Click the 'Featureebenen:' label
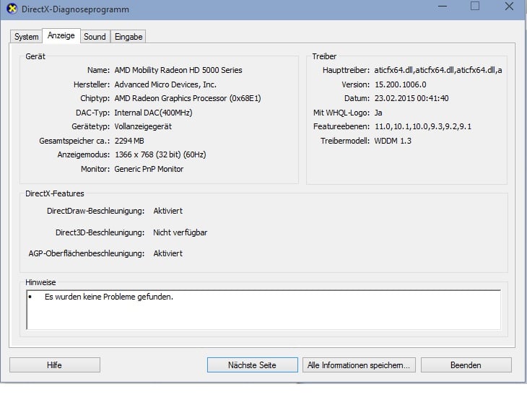Screen dimensions: 527x410 341,127
